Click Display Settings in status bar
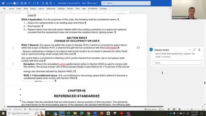 150,109
